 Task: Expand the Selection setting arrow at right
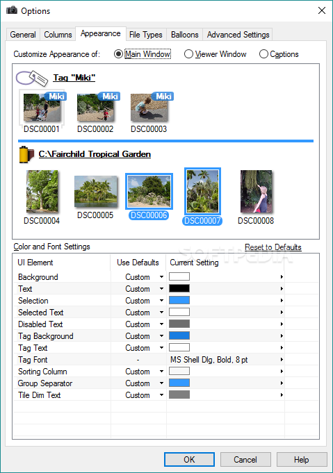click(x=282, y=300)
